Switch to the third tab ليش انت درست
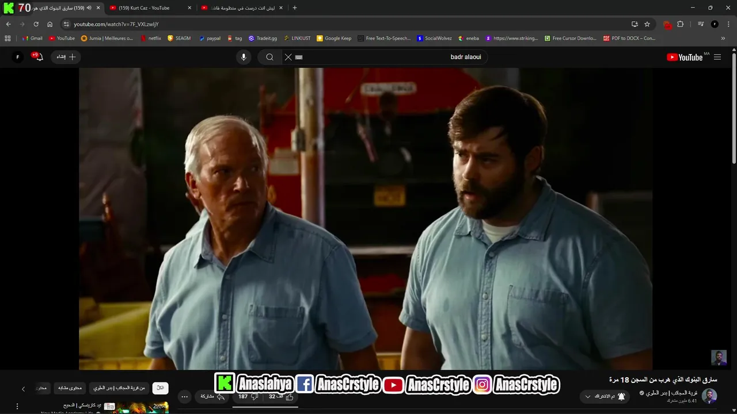 click(x=242, y=8)
